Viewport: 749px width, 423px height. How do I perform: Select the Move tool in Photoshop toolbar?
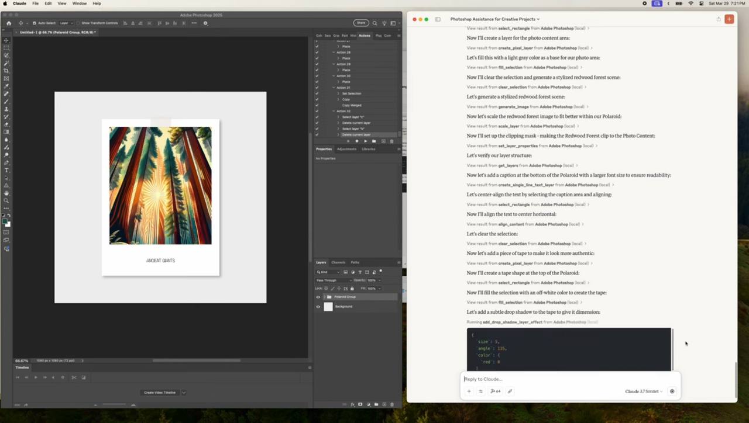click(x=6, y=40)
